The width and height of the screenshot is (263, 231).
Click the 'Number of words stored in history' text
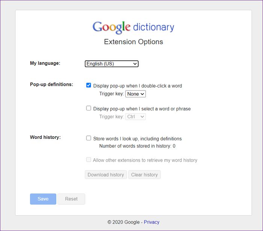(137, 146)
